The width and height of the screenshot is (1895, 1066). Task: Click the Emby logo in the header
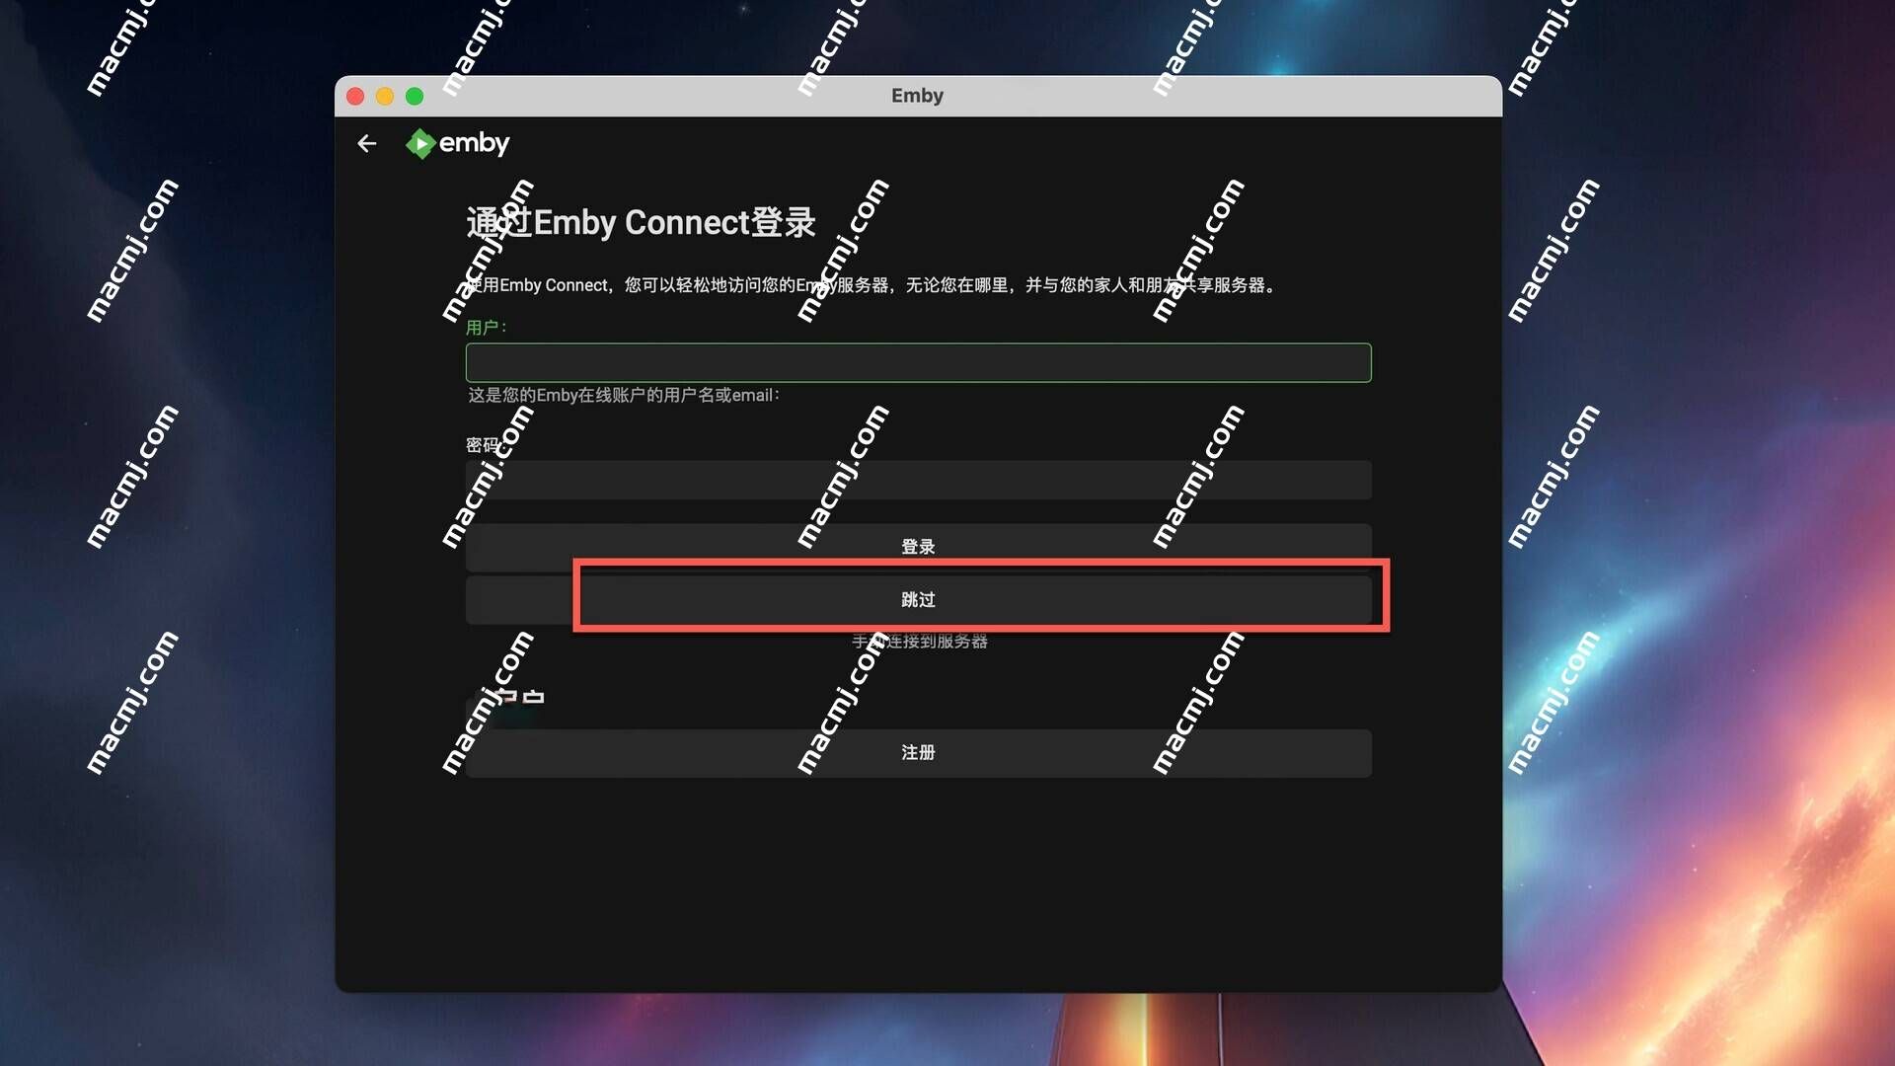(x=458, y=144)
